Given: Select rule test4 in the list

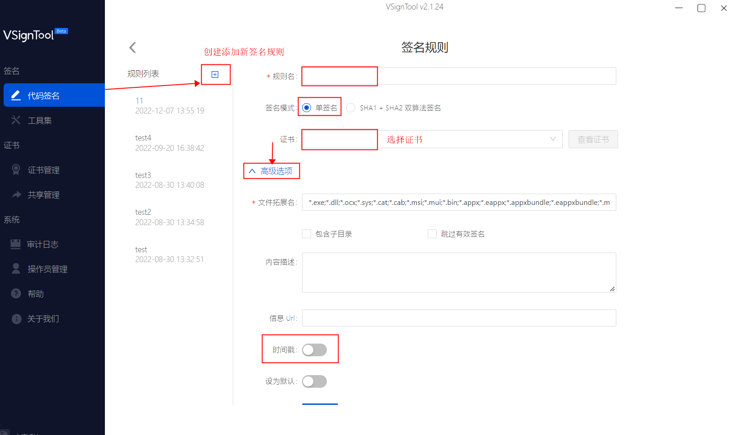Looking at the screenshot, I should (170, 143).
